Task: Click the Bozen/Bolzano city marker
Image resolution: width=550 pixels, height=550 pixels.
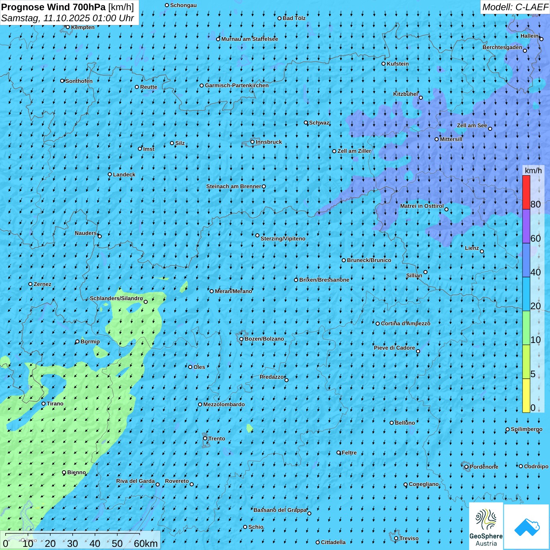Action: click(242, 339)
